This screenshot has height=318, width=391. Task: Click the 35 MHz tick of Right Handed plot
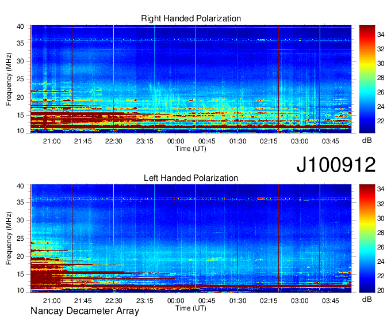pyautogui.click(x=21, y=43)
